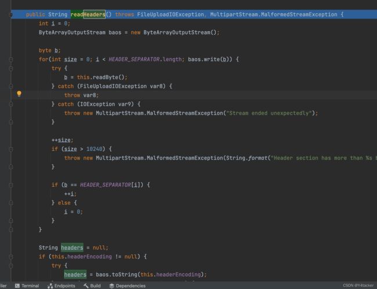
Task: Fold the catch FileUploadIOException var8 block
Action: pos(11,86)
